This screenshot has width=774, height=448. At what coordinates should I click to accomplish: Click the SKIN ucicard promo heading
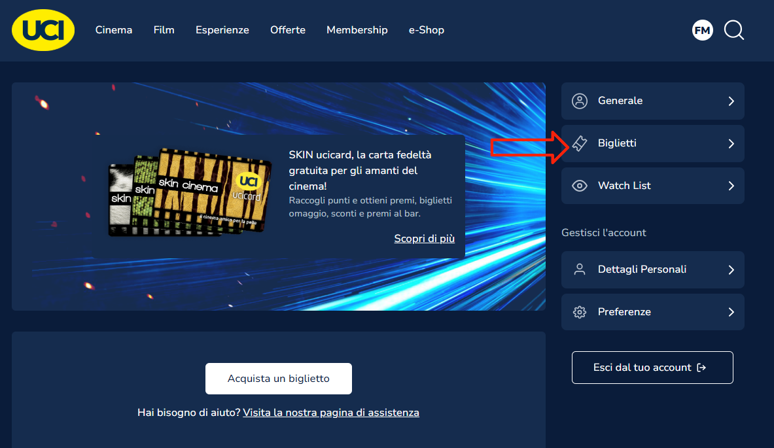(360, 170)
